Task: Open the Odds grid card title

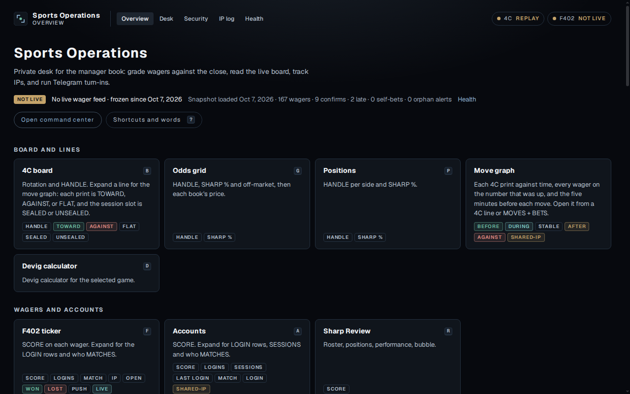Action: (x=189, y=170)
